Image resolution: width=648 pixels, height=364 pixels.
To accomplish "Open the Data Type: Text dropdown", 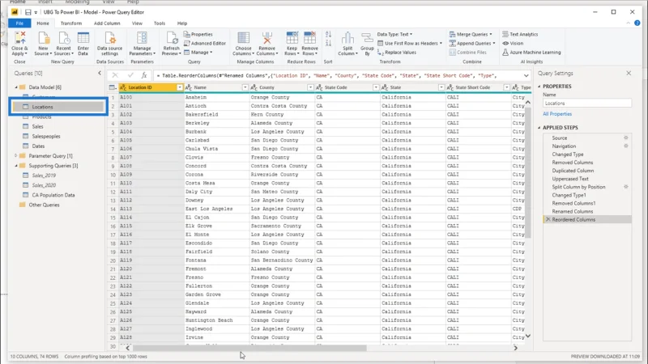I will [x=395, y=34].
